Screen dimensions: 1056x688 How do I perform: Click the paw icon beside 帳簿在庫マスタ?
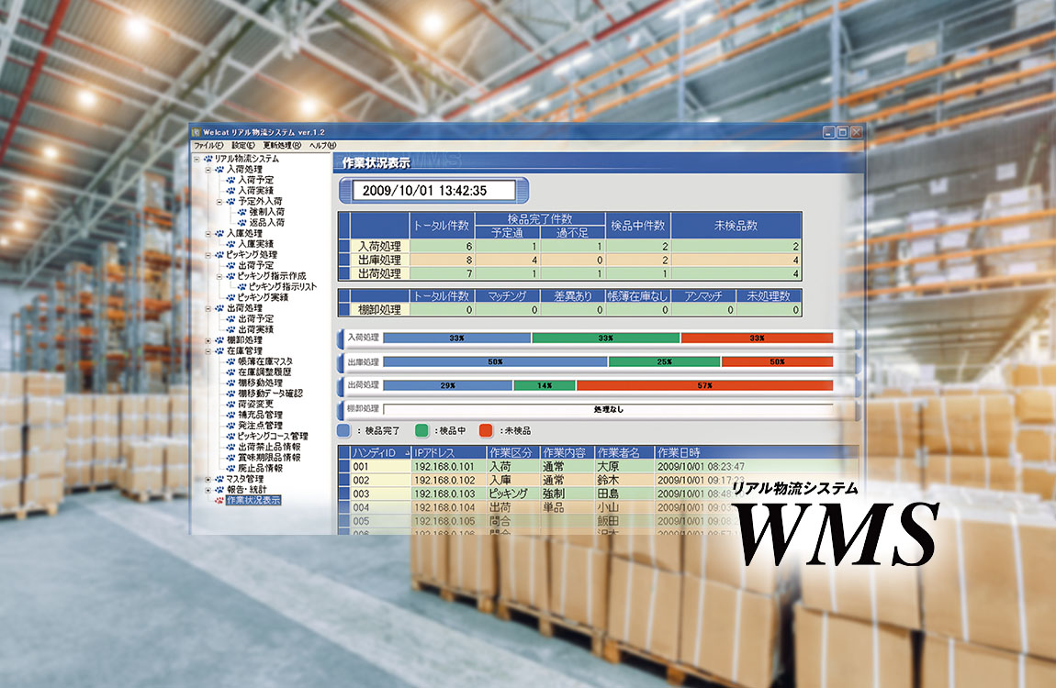tap(231, 361)
